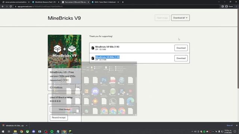Click the zip file icon for 128x
239x134 pixels.
coord(93,48)
